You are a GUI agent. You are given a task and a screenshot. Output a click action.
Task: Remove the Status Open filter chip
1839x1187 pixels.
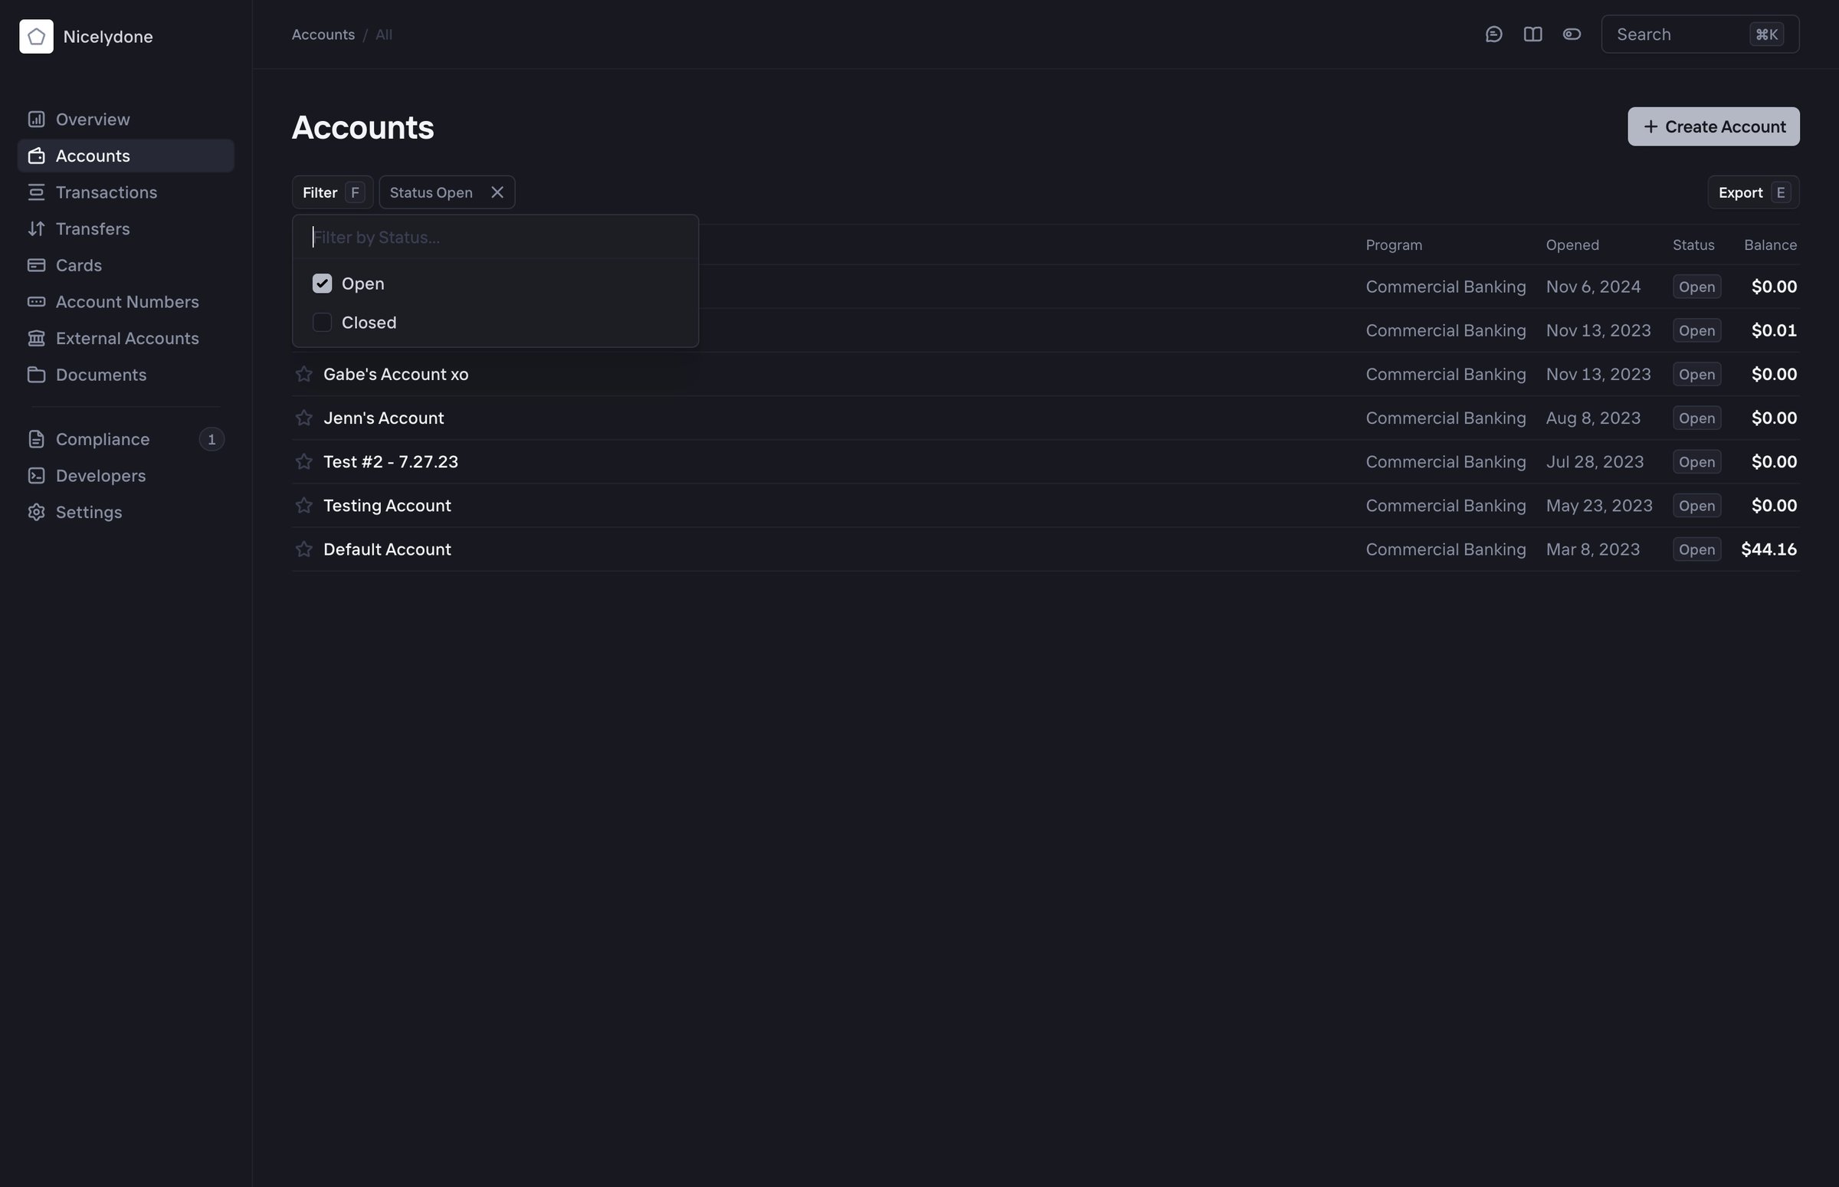click(497, 192)
